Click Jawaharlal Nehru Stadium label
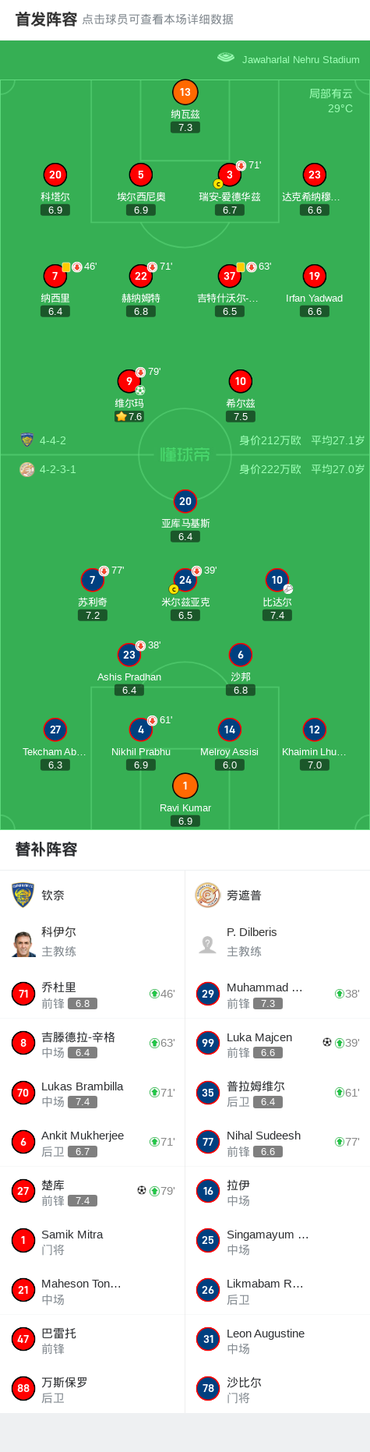 301,59
